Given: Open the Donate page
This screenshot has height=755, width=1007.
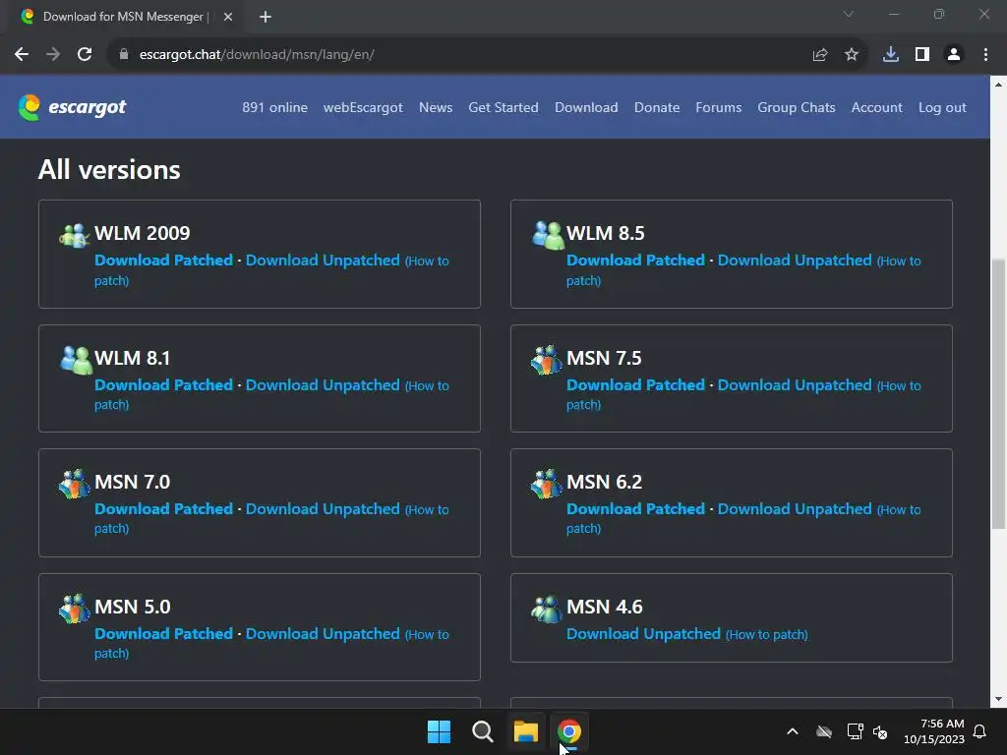Looking at the screenshot, I should tap(657, 107).
